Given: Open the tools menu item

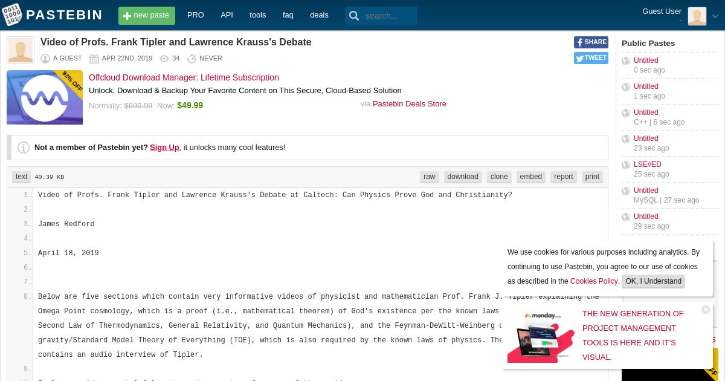Looking at the screenshot, I should 258,15.
